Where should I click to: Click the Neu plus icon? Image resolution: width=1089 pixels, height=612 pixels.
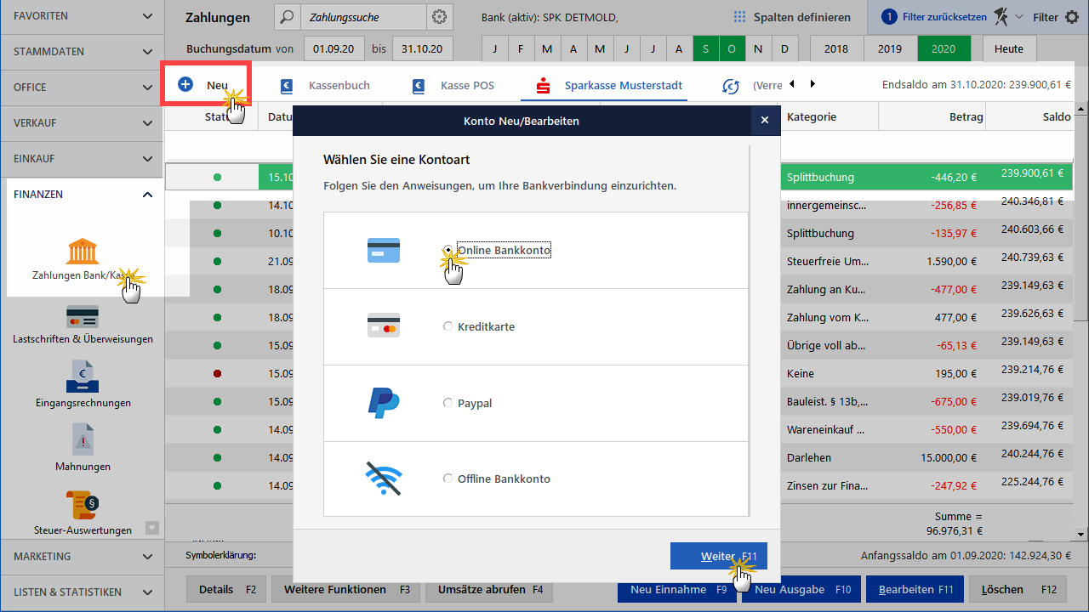pyautogui.click(x=185, y=84)
